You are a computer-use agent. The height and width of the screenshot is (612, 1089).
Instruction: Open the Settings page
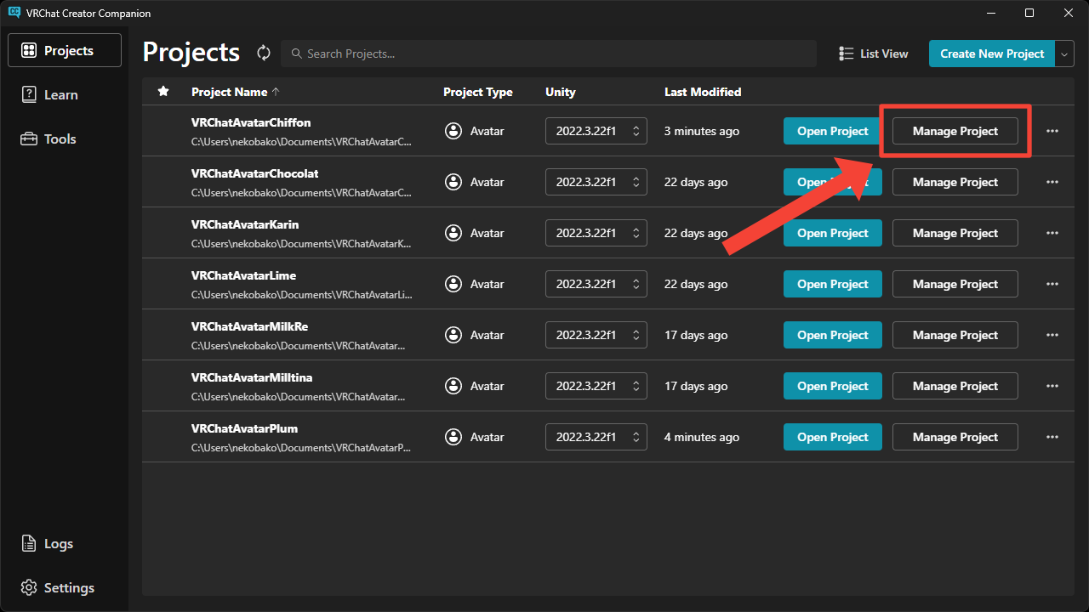[x=68, y=588]
